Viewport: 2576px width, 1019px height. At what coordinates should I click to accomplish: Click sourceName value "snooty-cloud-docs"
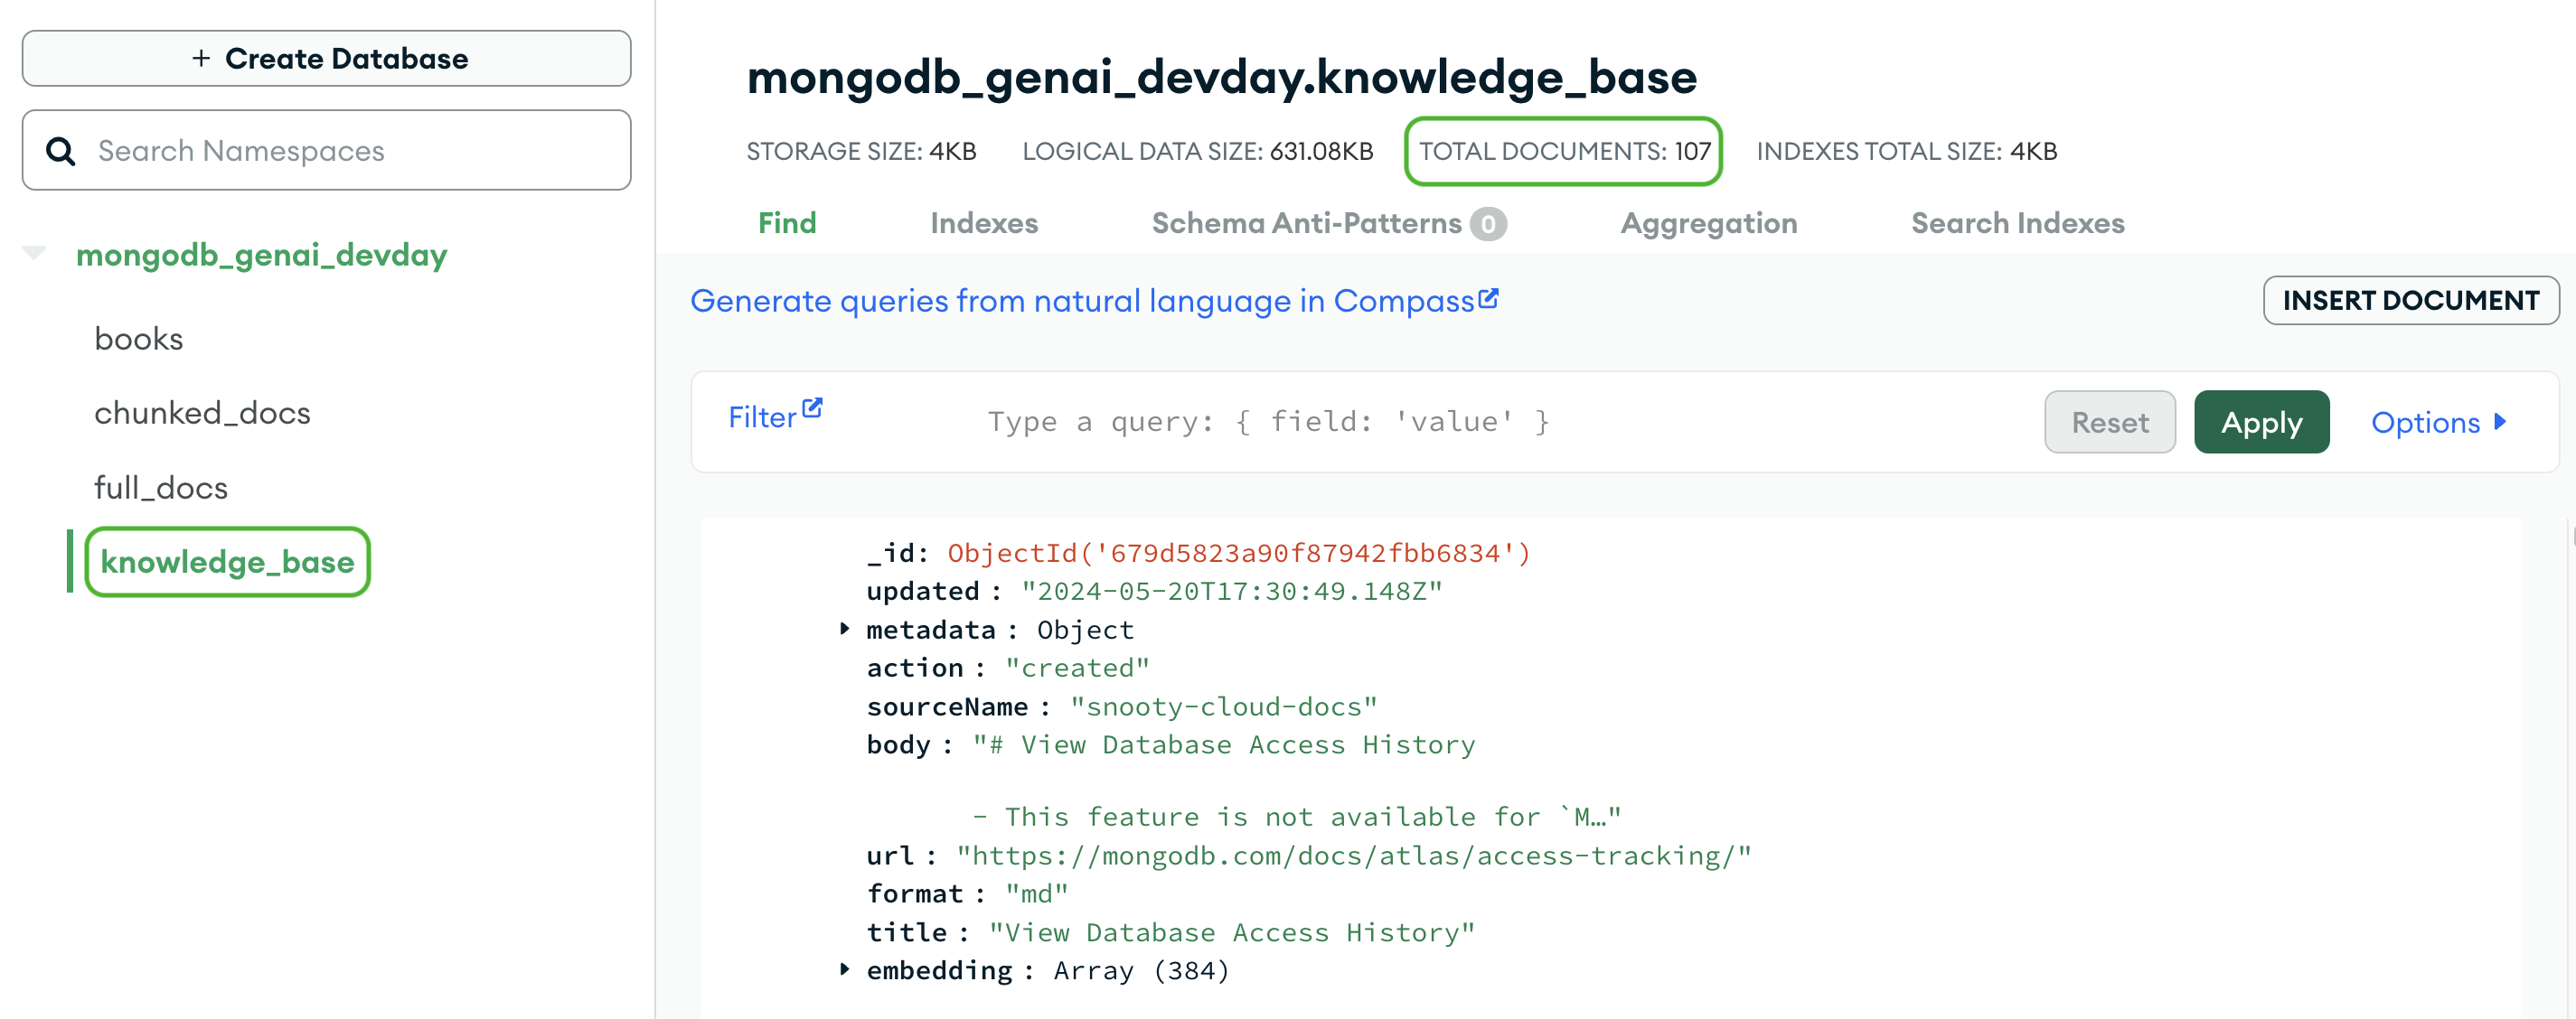pyautogui.click(x=1223, y=706)
